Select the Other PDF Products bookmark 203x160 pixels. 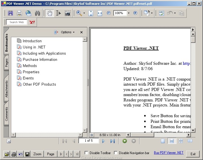39,84
